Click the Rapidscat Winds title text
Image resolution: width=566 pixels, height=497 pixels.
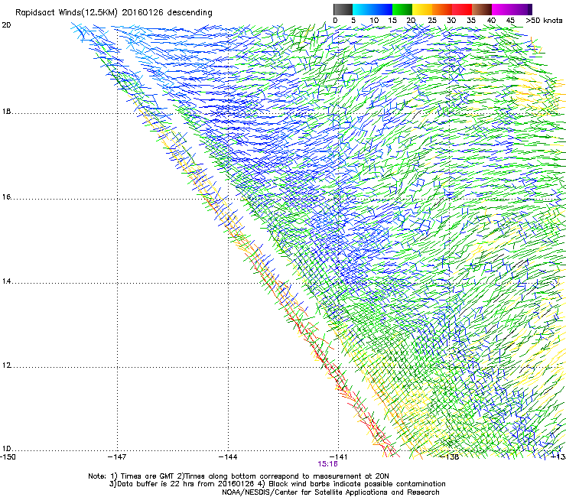pos(114,13)
